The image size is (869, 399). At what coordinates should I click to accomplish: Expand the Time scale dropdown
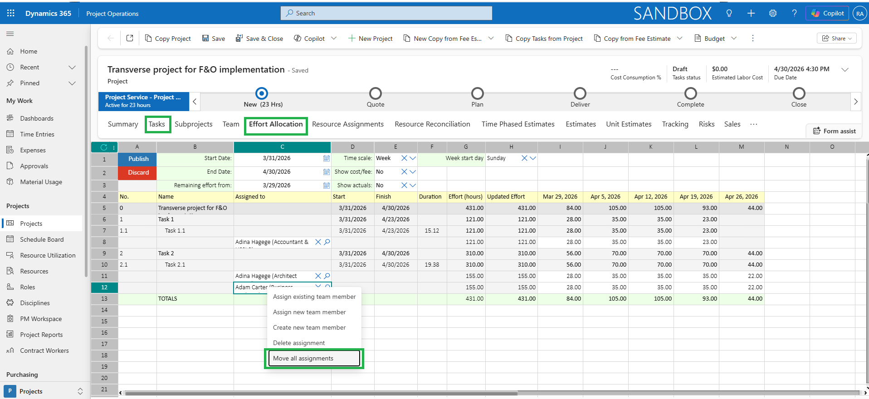click(x=413, y=158)
